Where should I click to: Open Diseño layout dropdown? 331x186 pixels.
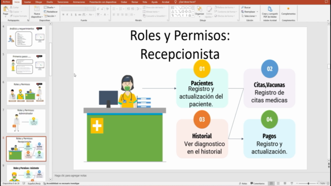(x=50, y=7)
